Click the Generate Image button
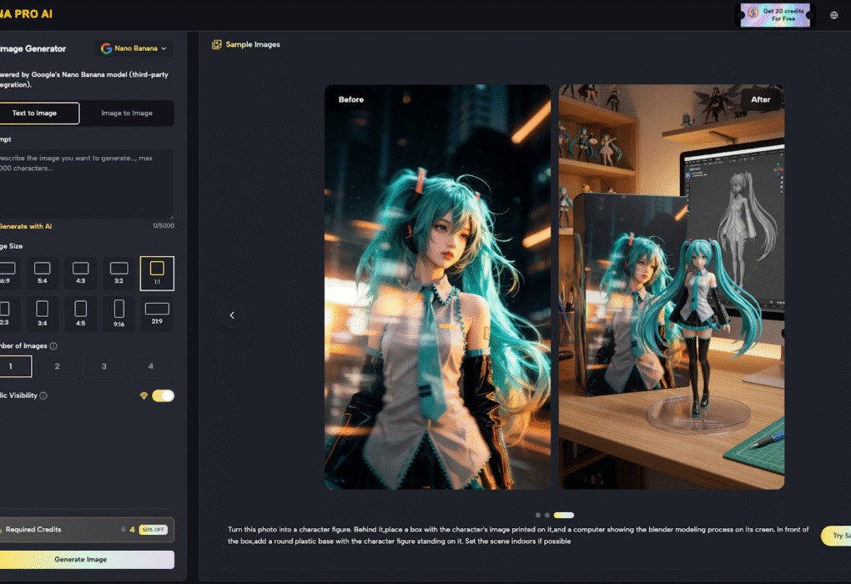Image resolution: width=851 pixels, height=584 pixels. pos(81,559)
